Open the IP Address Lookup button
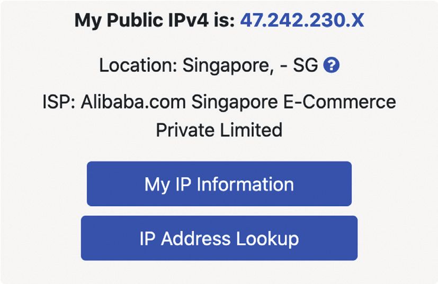Viewport: 438px width, 284px height. 219,238
